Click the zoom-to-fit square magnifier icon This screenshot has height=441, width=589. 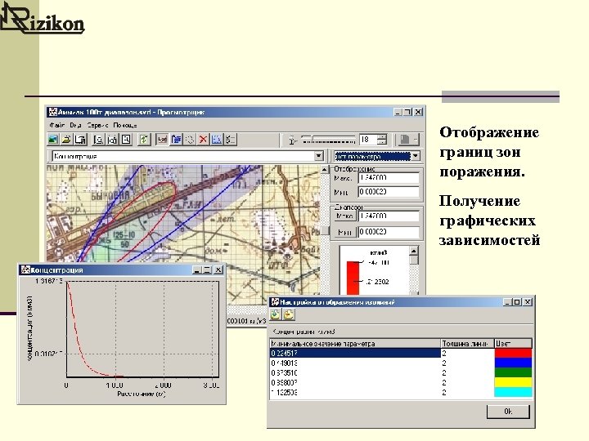[126, 140]
